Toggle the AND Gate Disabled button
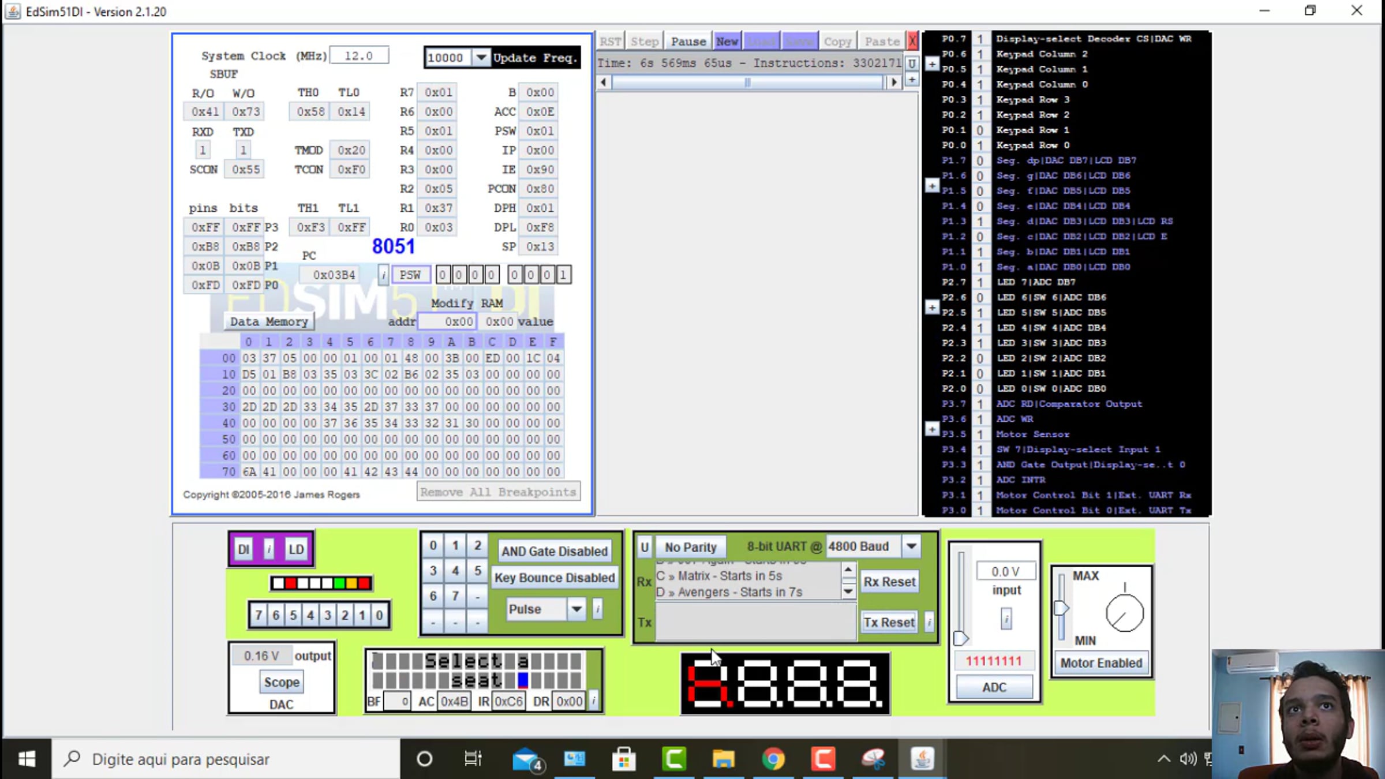 [554, 551]
